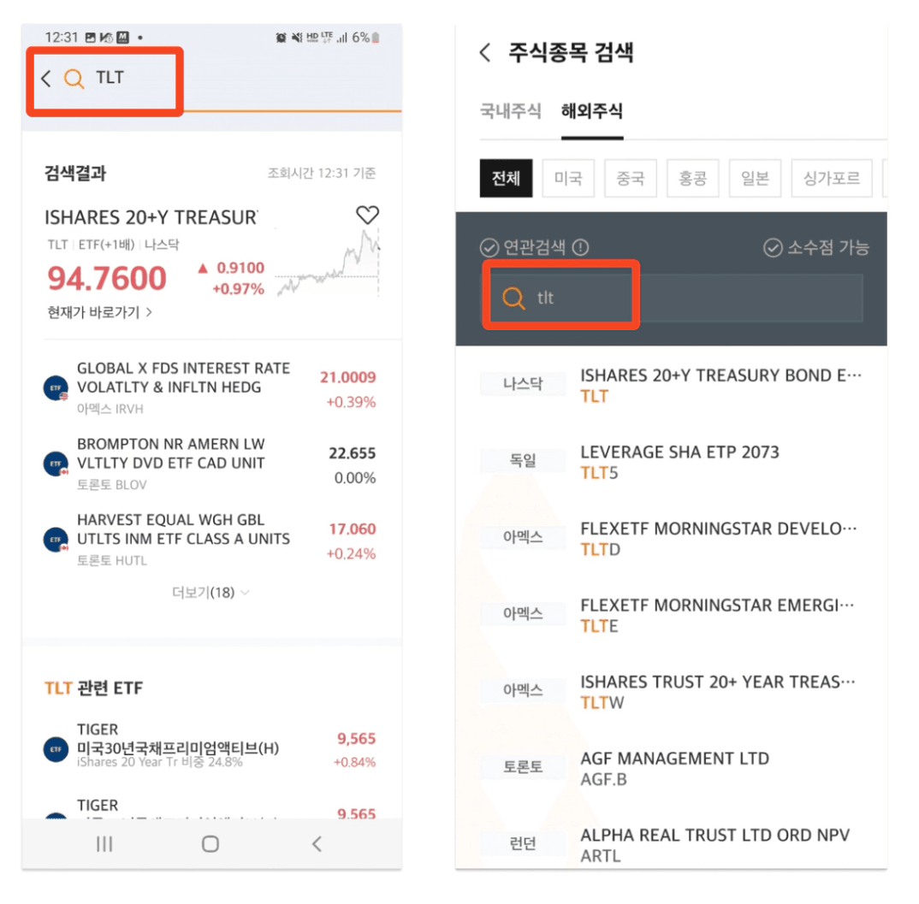Image resolution: width=919 pixels, height=904 pixels.
Task: Tap the info icon next to 연관검색
Action: click(580, 247)
